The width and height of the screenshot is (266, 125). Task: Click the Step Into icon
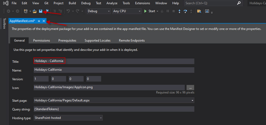[x=179, y=11]
